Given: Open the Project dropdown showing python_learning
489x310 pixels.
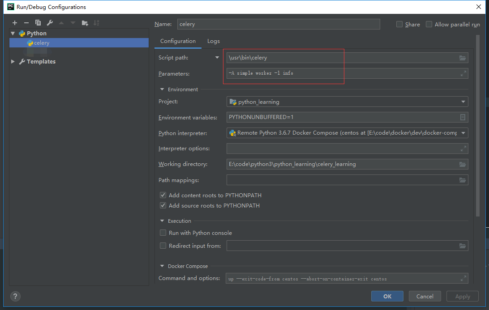Looking at the screenshot, I should 347,102.
